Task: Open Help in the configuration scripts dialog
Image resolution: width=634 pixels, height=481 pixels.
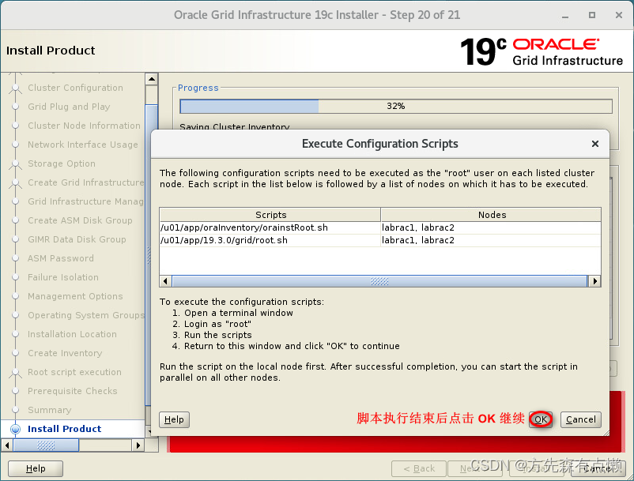Action: pos(174,419)
